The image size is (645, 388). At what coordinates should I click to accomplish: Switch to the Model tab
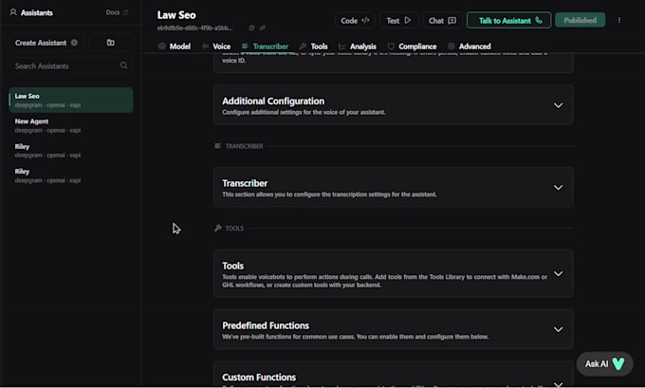(175, 46)
